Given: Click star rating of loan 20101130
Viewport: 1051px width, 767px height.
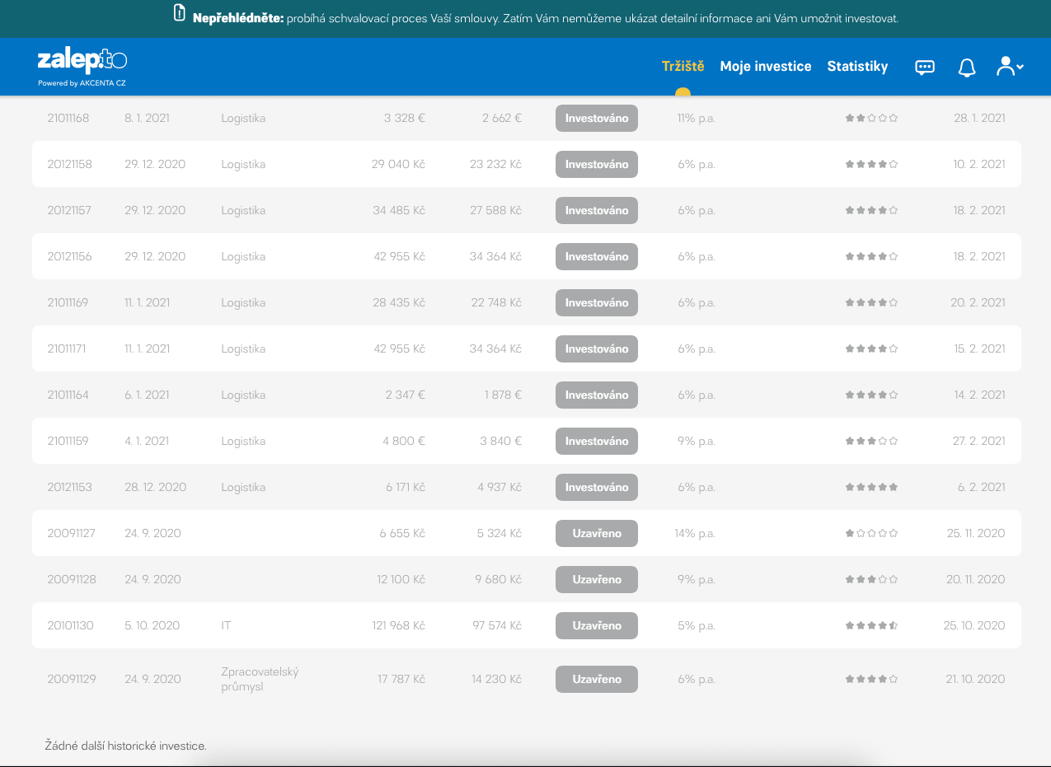Looking at the screenshot, I should [x=871, y=625].
